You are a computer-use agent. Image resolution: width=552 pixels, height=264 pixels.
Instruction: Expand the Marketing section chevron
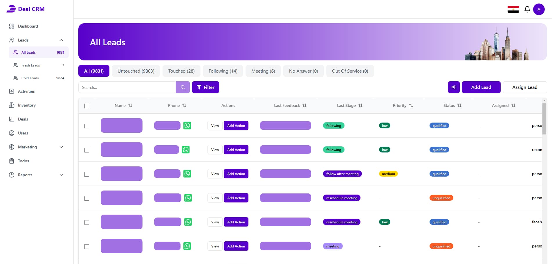click(x=61, y=147)
